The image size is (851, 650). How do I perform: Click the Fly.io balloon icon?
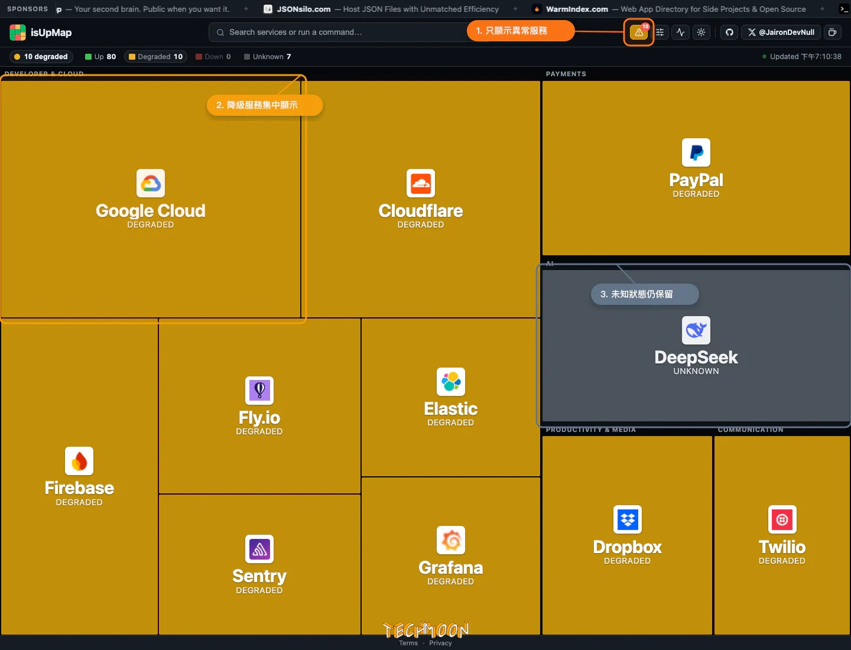[259, 391]
